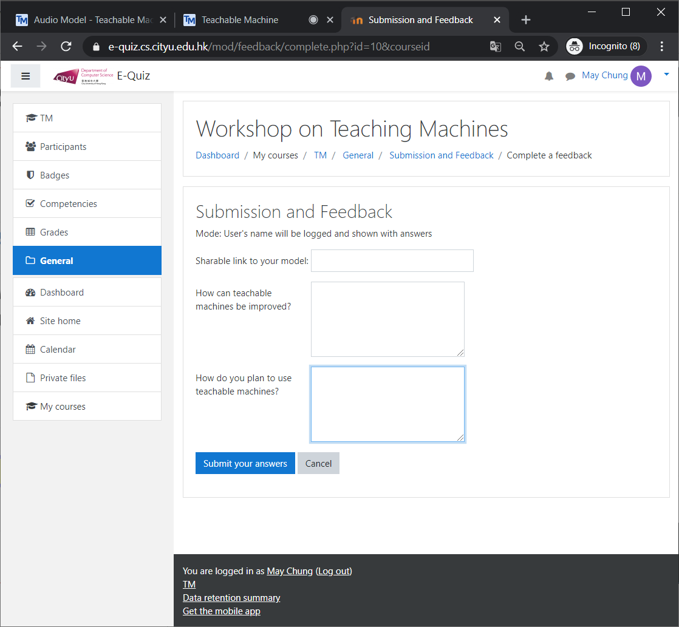Viewport: 679px width, 627px height.
Task: Open Participants in sidebar
Action: click(x=87, y=147)
